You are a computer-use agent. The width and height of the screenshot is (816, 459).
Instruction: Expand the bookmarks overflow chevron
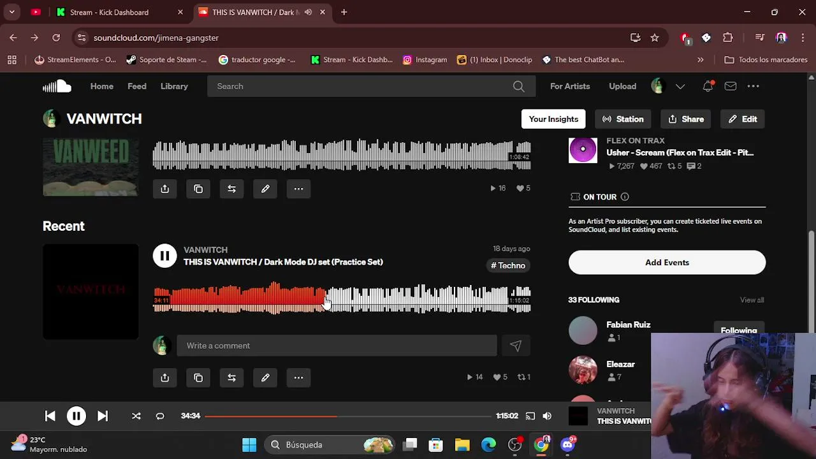(701, 60)
